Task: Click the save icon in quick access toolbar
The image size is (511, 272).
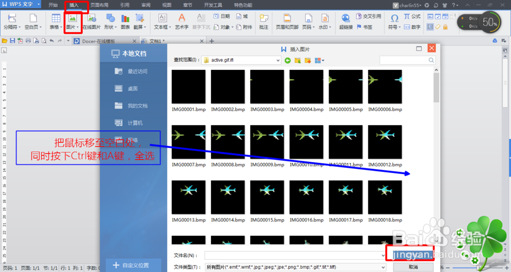Action: (12, 41)
